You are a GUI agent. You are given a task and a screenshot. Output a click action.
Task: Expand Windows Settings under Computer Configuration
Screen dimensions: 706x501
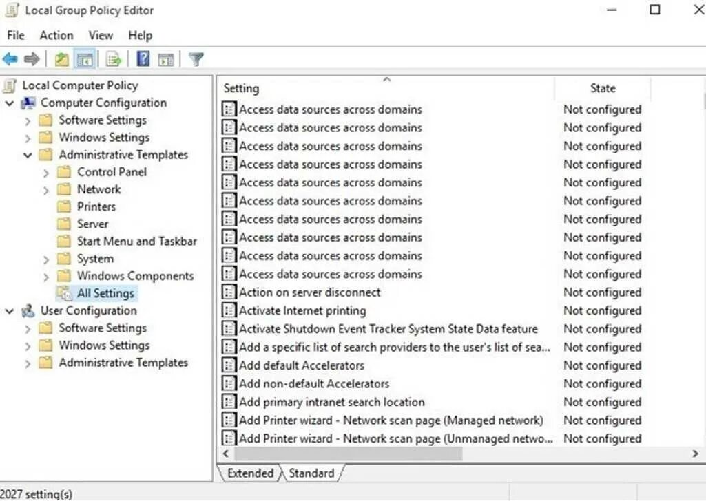[x=28, y=138]
